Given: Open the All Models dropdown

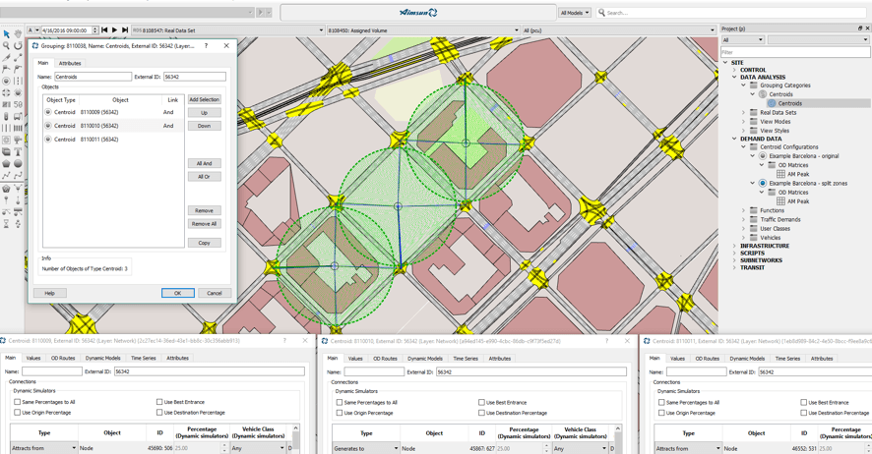Looking at the screenshot, I should coord(575,12).
